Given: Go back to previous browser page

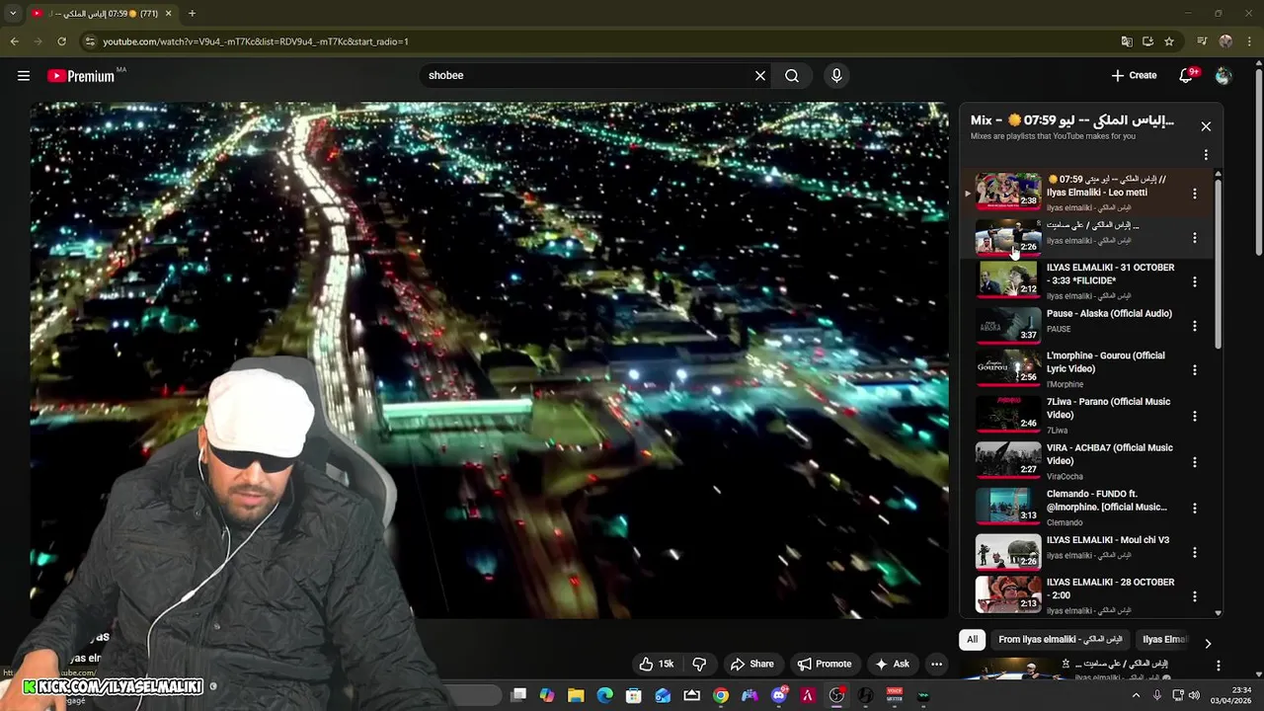Looking at the screenshot, I should click(14, 41).
